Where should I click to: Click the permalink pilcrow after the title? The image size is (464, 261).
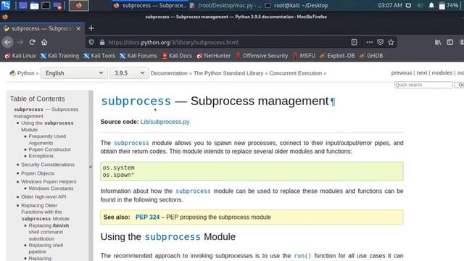pos(333,101)
